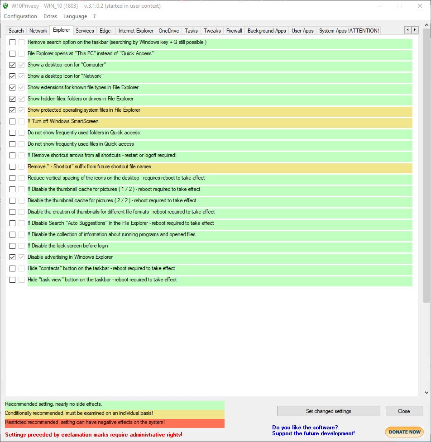Click the Set changed settings button

point(329,411)
